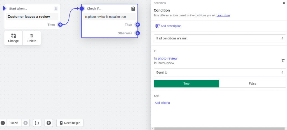This screenshot has width=287, height=130.
Task: Zoom out with the minus button
Action: (3, 123)
